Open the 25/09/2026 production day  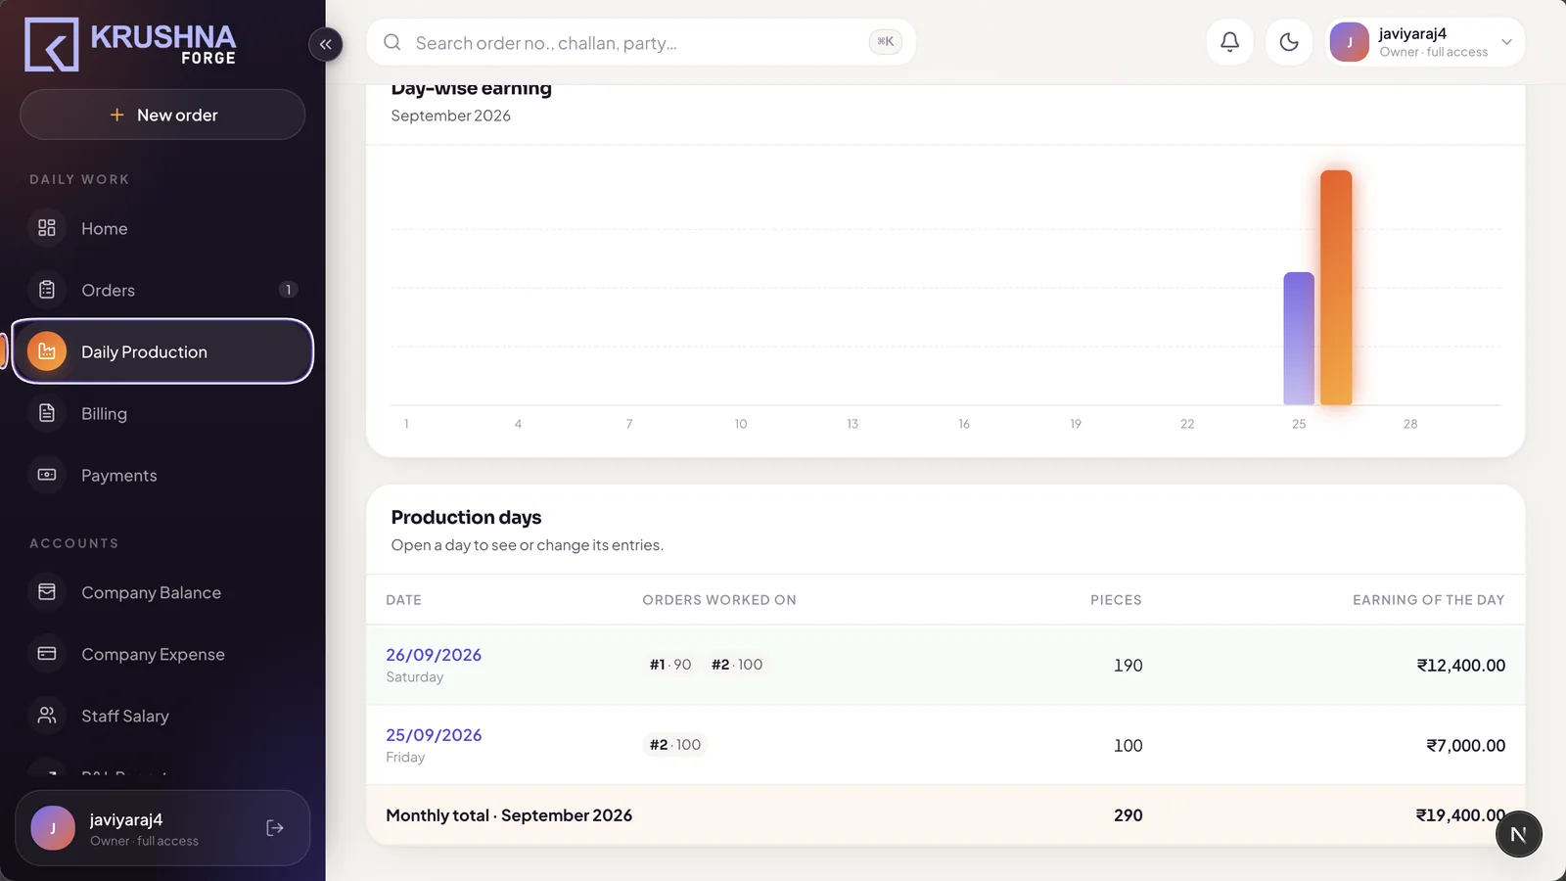click(434, 735)
